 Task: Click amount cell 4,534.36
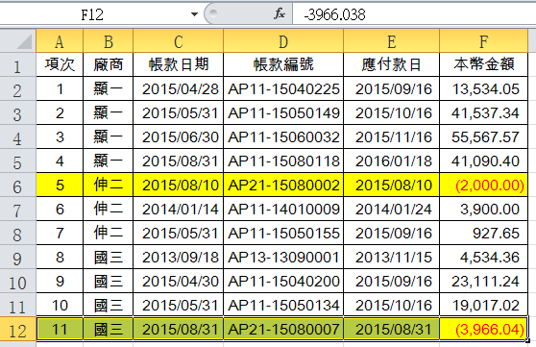point(484,258)
